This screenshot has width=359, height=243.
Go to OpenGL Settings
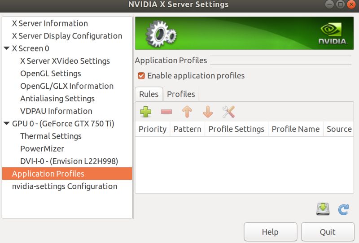(51, 74)
